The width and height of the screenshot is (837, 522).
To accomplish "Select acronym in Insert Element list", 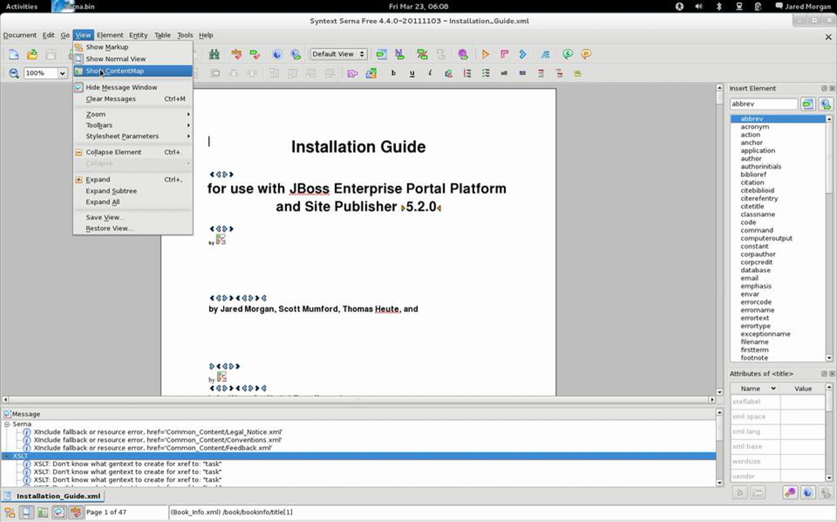I will pos(754,127).
